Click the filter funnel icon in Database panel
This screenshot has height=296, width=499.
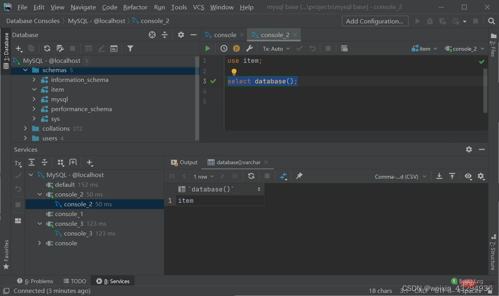(130, 48)
